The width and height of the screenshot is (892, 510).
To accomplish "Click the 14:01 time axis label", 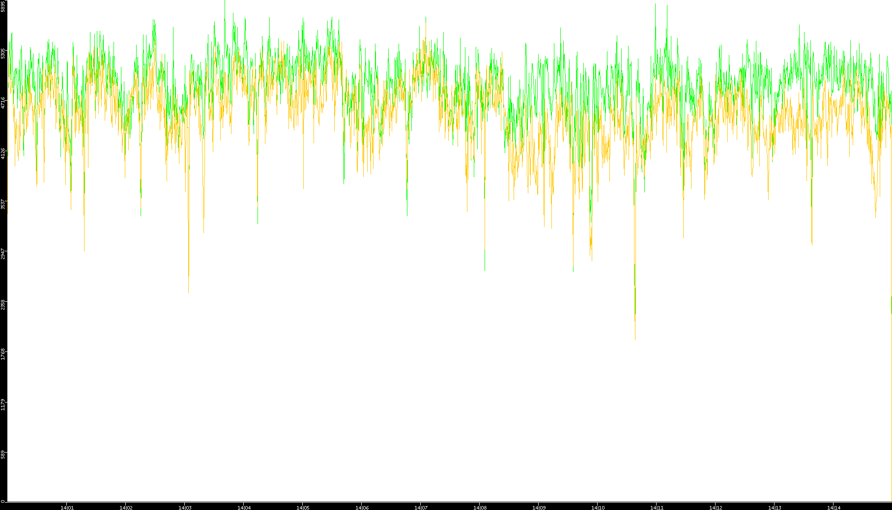I will [67, 508].
